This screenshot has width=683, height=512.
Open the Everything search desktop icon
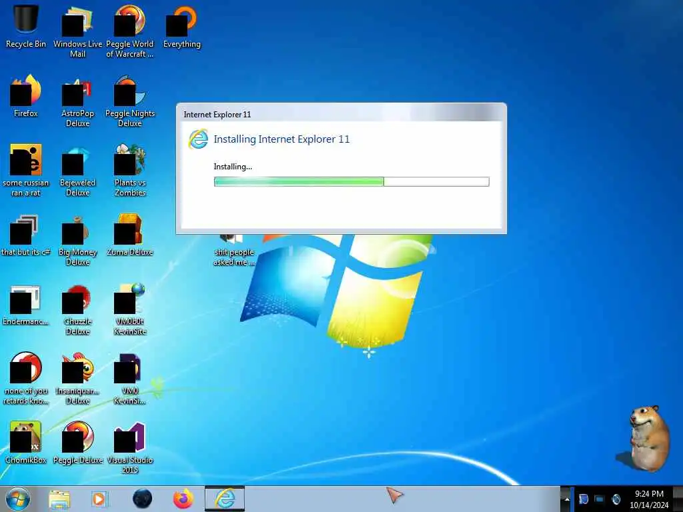tap(181, 26)
